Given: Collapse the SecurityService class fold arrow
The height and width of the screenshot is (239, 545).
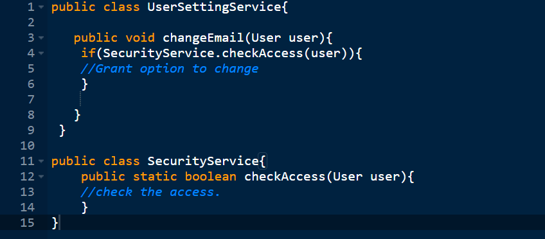Looking at the screenshot, I should 41,161.
